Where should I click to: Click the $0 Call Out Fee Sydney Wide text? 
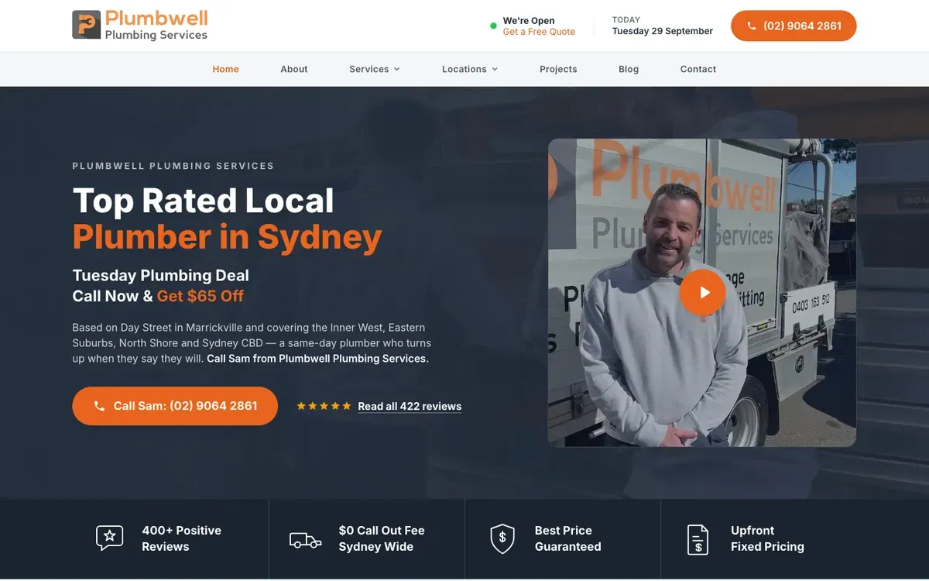382,538
